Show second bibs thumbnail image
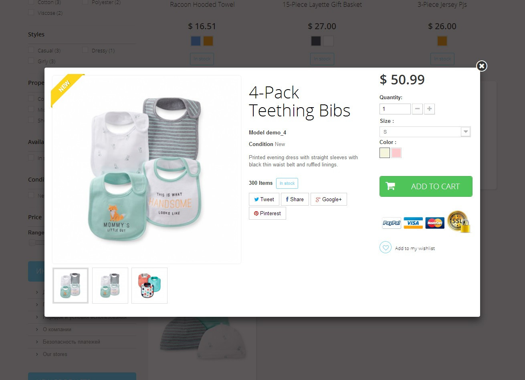The height and width of the screenshot is (380, 525). coord(110,285)
